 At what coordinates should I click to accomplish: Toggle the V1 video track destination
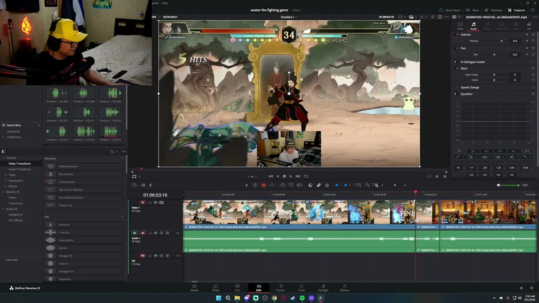(142, 202)
